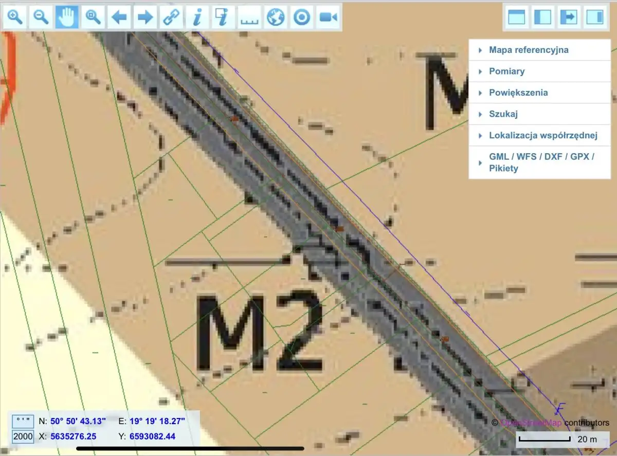Toggle the left side panel

(542, 17)
